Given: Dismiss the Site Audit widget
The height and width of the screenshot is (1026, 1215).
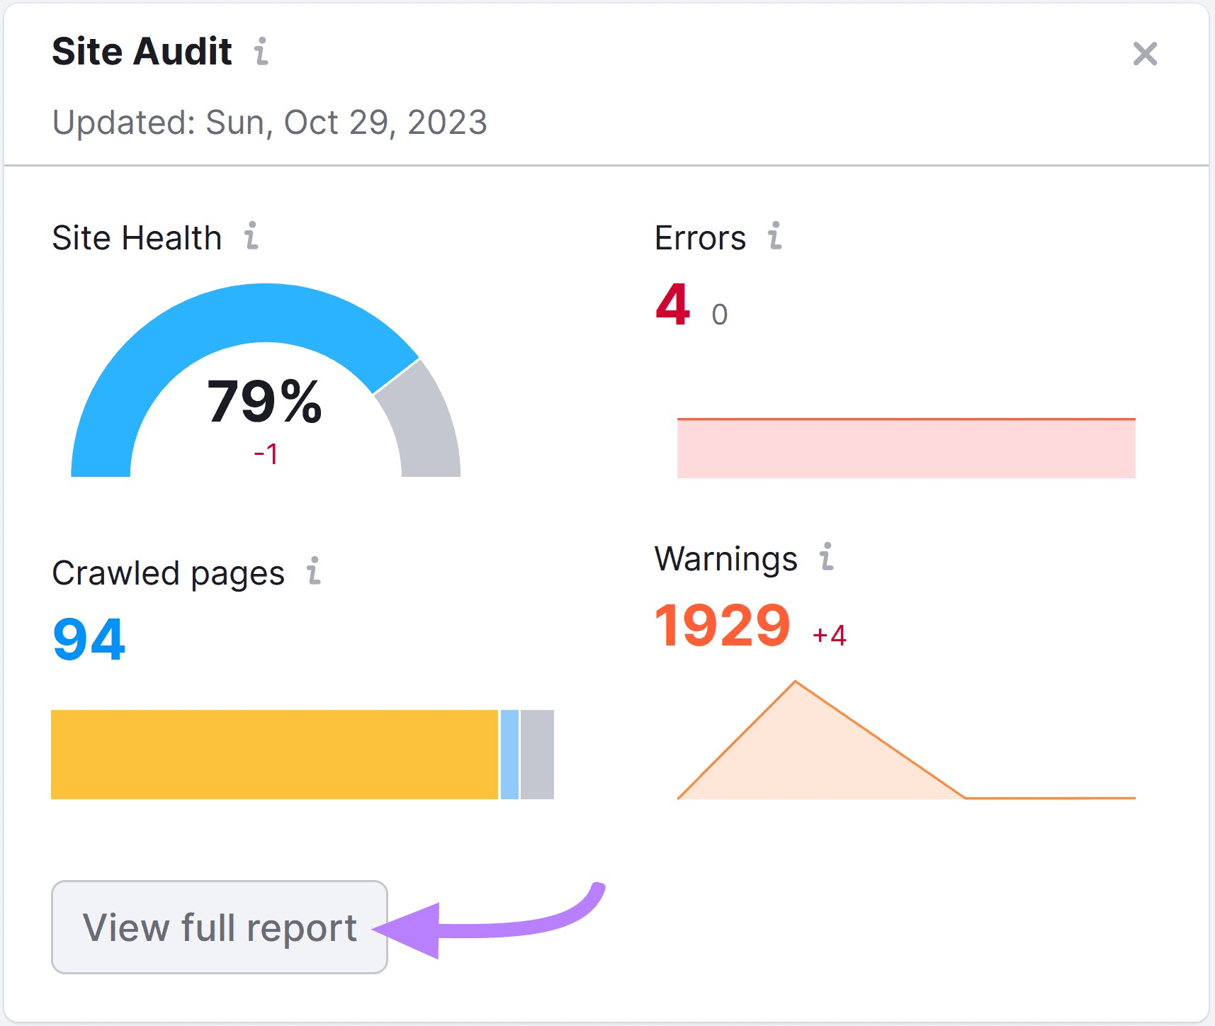Looking at the screenshot, I should 1145,54.
